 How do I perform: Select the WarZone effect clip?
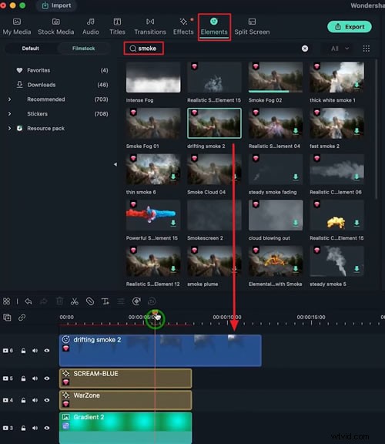[x=126, y=400]
